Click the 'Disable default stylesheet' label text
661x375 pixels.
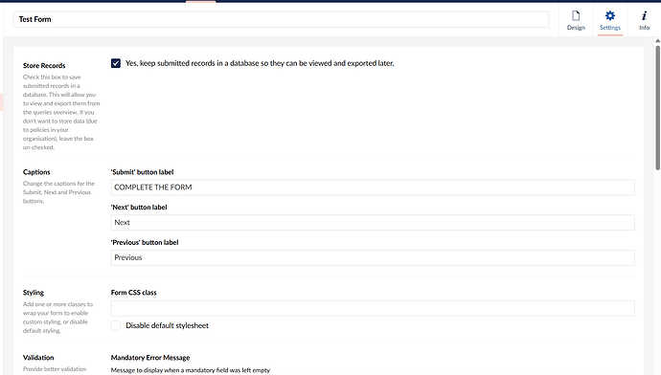(167, 325)
